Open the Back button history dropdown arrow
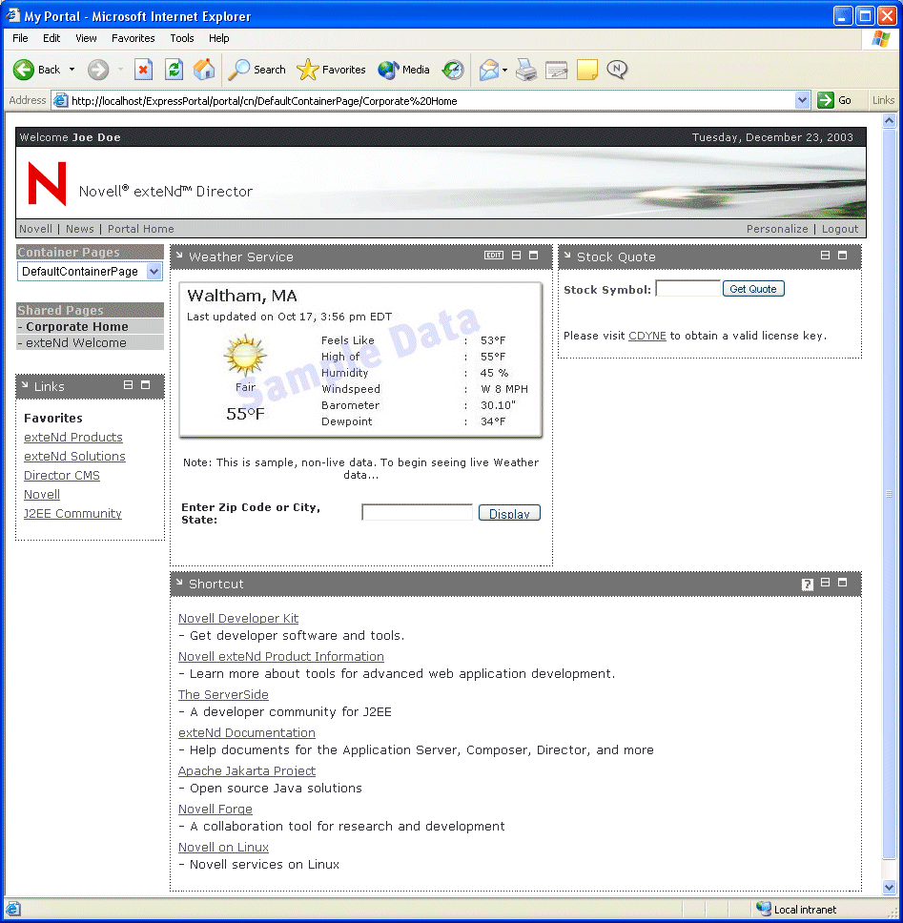The height and width of the screenshot is (923, 903). (72, 70)
